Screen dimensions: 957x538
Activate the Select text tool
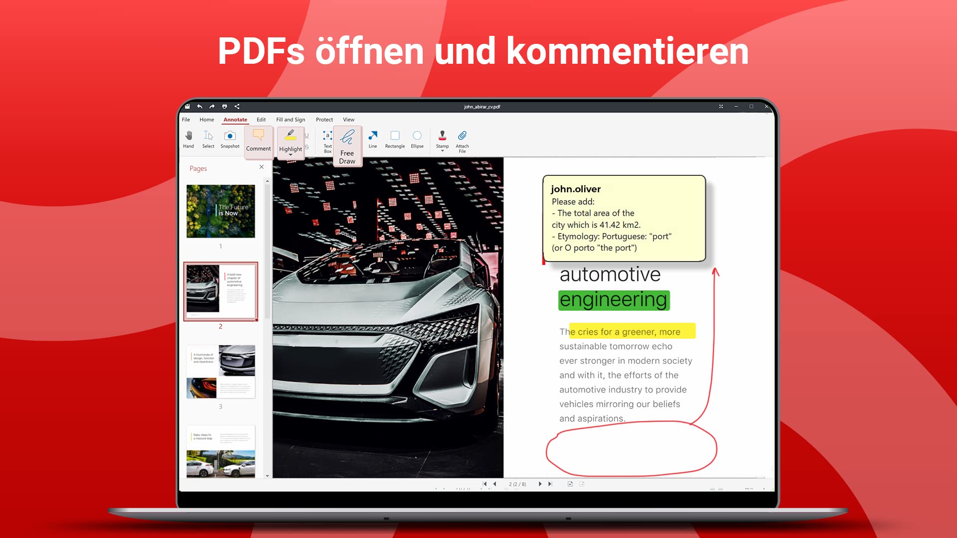208,139
